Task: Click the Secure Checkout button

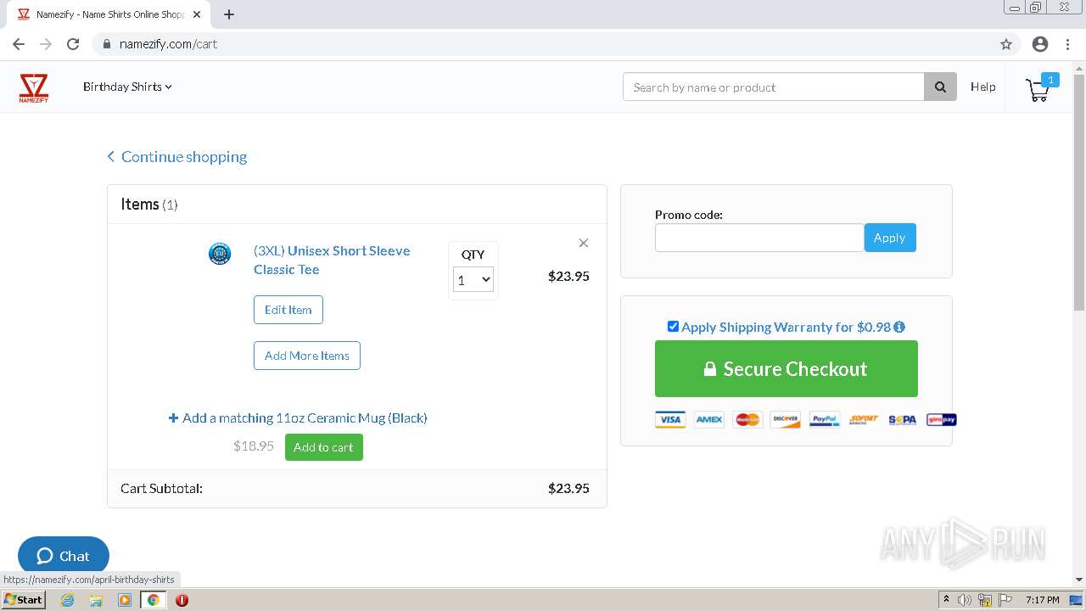Action: (x=786, y=369)
